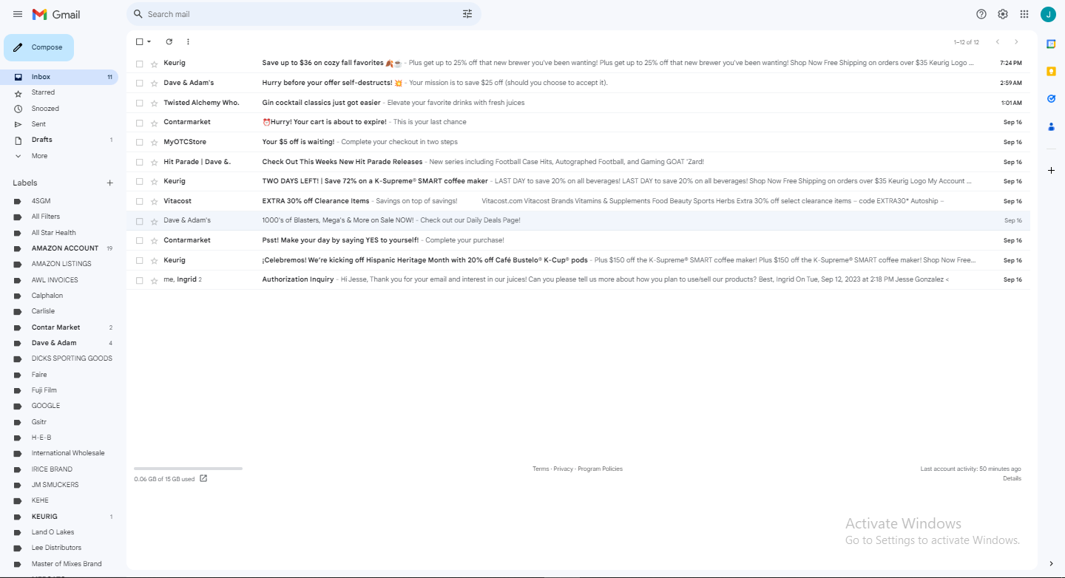
Task: Tick checkbox for Twisted Alchemy email
Action: point(139,103)
